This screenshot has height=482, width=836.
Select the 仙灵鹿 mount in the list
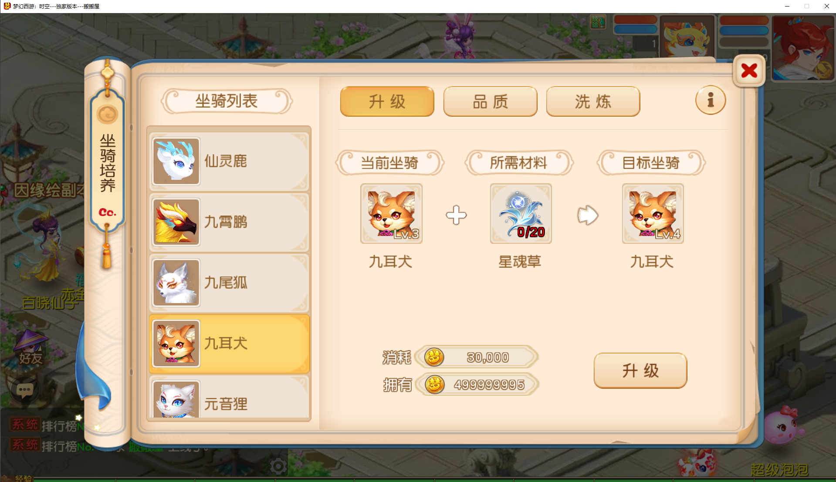(x=230, y=161)
